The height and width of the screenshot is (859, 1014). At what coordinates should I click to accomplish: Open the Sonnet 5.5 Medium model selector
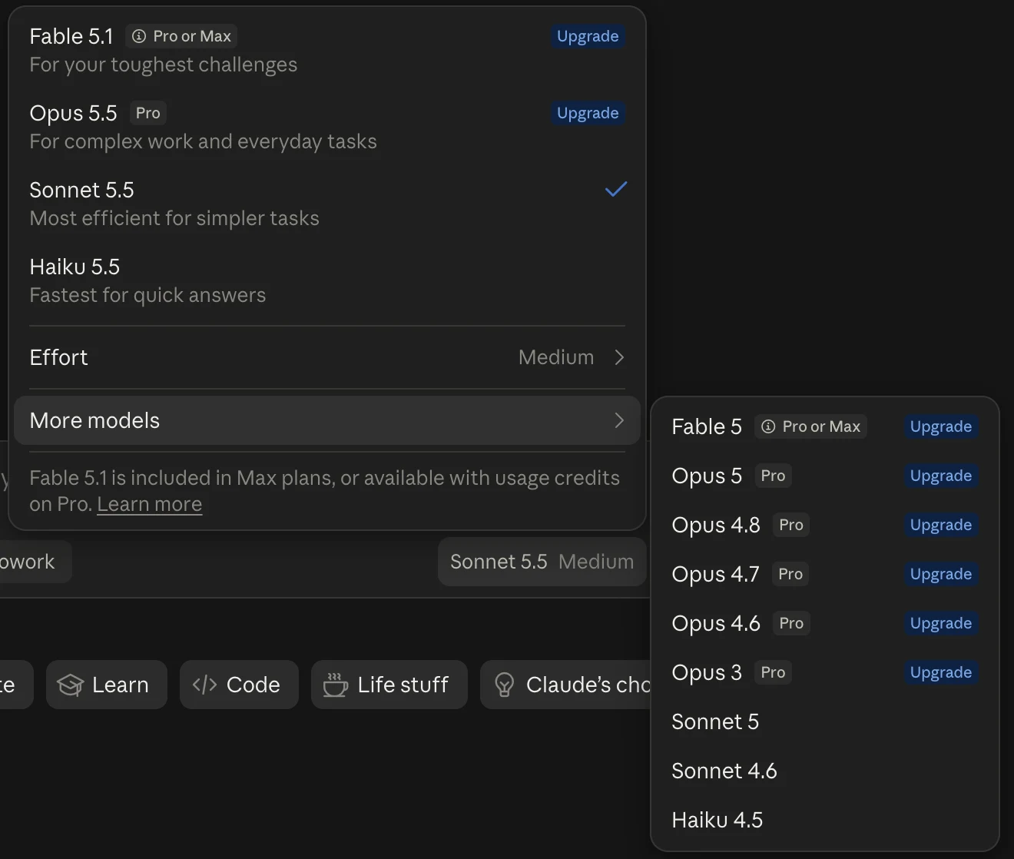point(542,562)
